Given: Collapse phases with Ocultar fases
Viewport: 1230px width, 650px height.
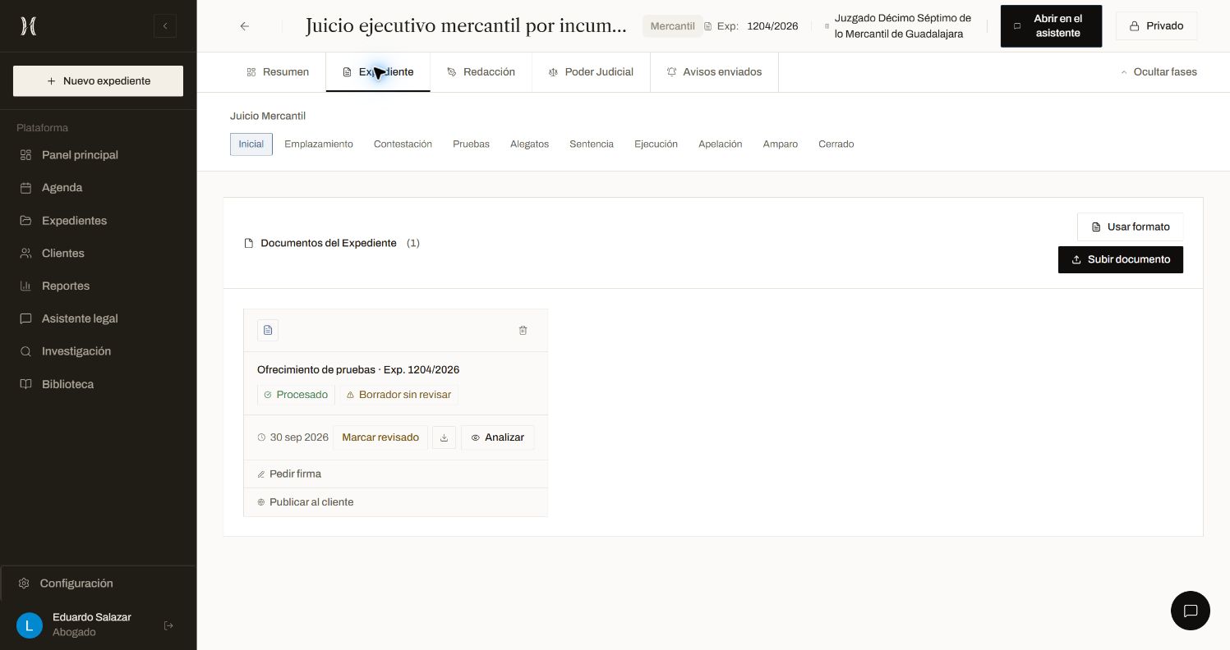Looking at the screenshot, I should [x=1159, y=72].
